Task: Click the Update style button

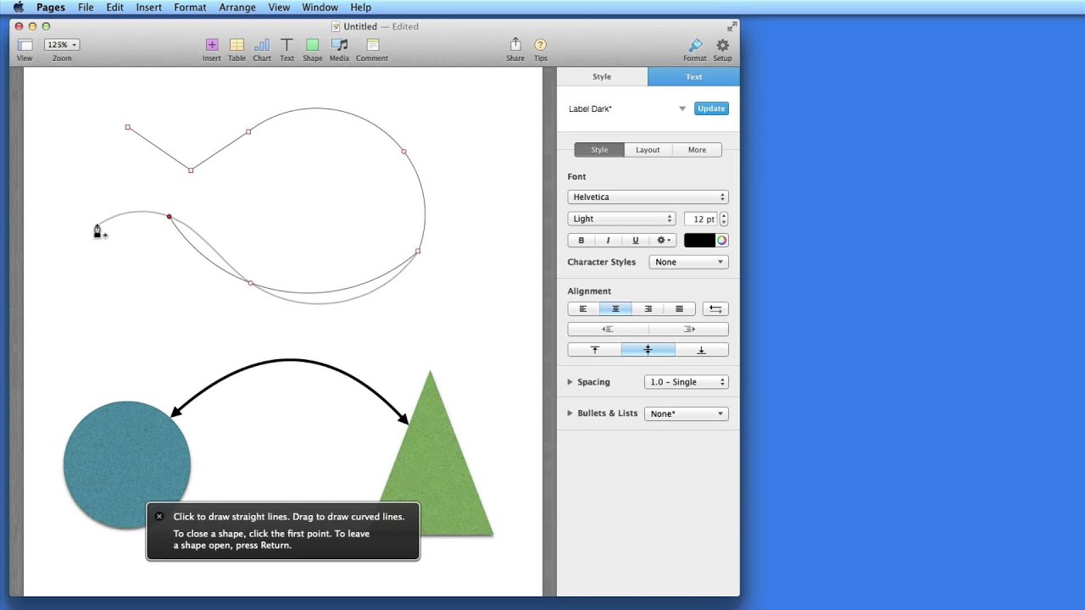Action: [x=711, y=108]
